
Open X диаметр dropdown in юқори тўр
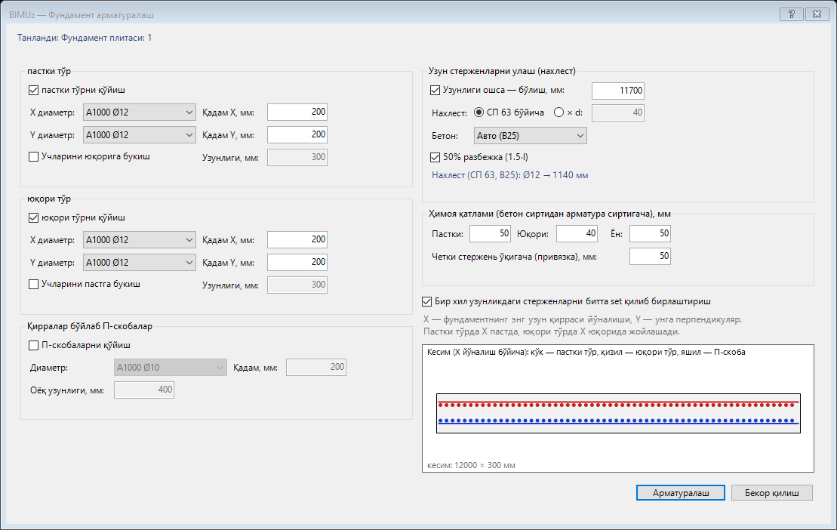tap(140, 240)
